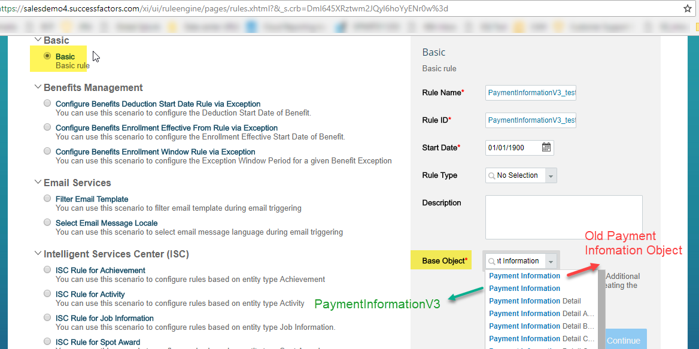Screen dimensions: 699x349
Task: Pick the ISC Rule for Achievement option
Action: pyautogui.click(x=47, y=269)
